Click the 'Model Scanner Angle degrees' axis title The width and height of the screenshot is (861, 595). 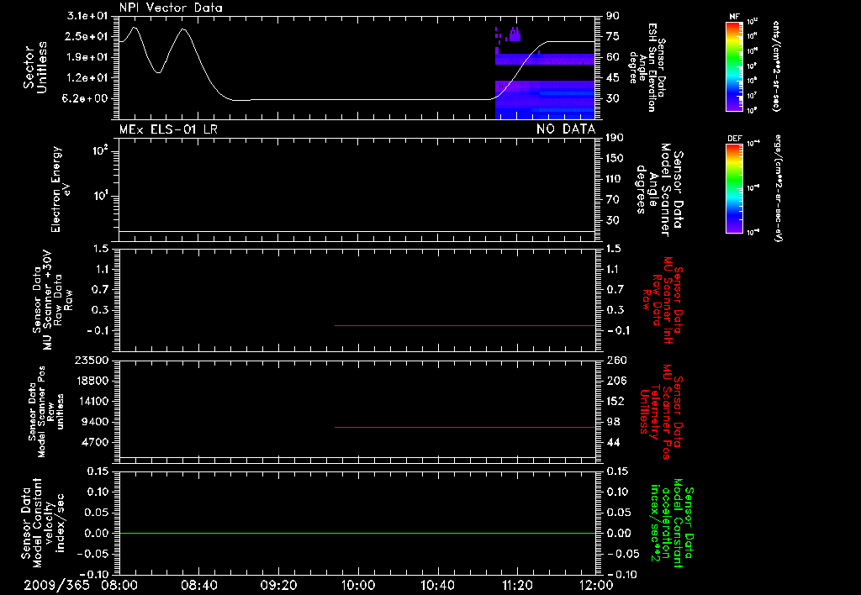[659, 190]
